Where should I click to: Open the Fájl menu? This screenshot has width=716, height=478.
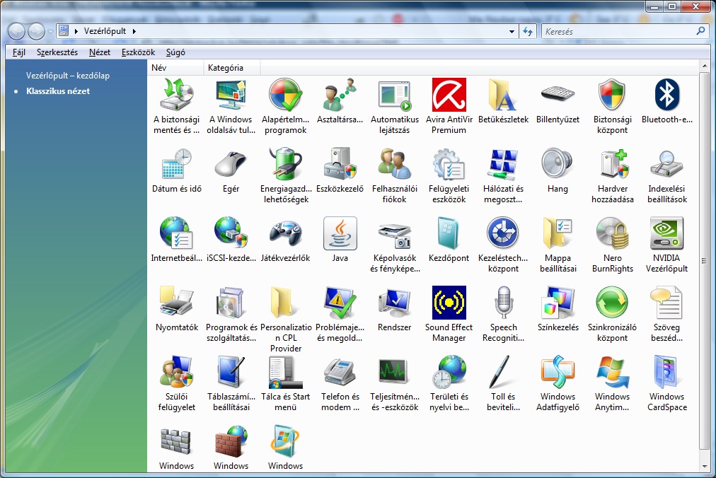pyautogui.click(x=18, y=52)
